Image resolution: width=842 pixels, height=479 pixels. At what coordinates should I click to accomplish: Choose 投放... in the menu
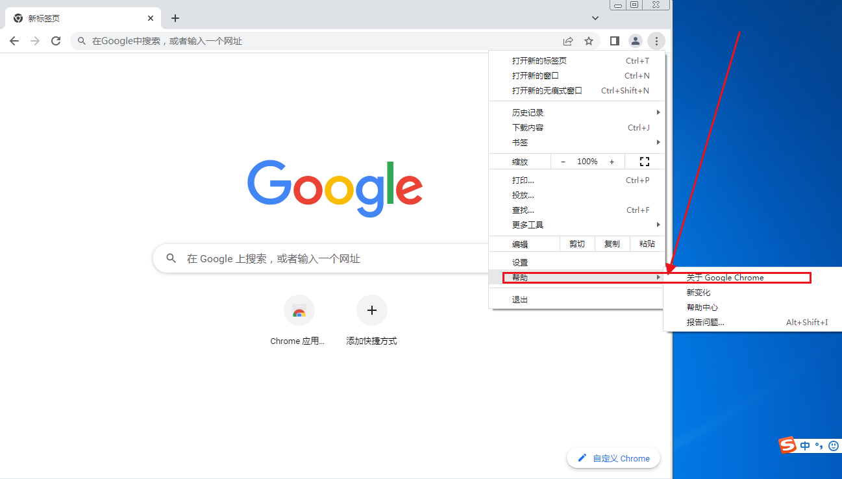click(577, 195)
